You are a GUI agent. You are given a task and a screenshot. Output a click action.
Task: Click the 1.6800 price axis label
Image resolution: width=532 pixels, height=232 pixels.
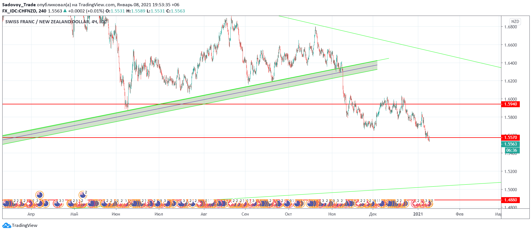click(510, 27)
